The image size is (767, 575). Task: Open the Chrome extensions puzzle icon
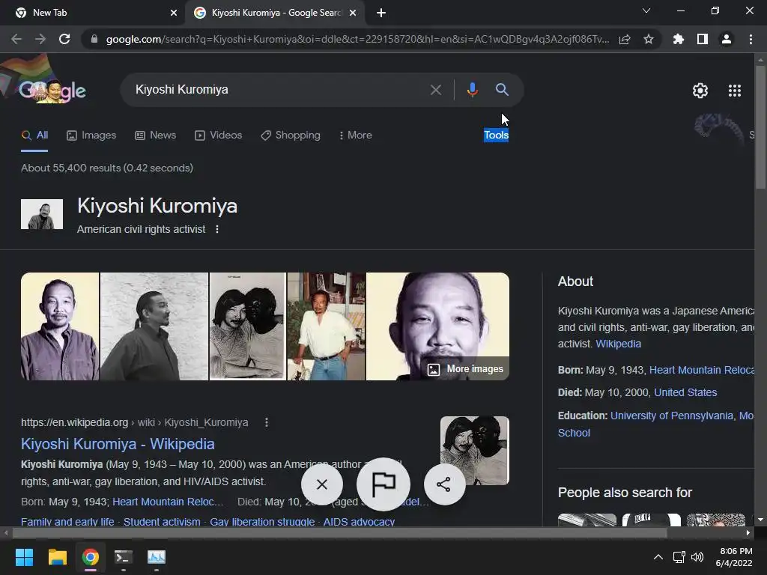(679, 39)
